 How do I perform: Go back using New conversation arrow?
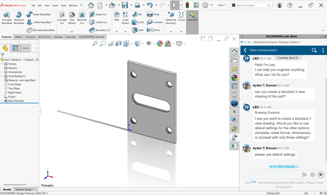(245, 50)
